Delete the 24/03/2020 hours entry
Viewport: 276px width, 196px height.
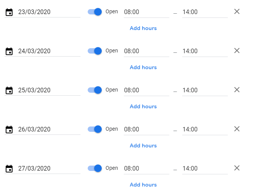tap(237, 51)
